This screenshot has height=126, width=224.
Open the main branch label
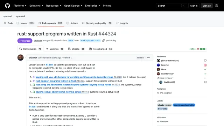[x=71, y=41]
